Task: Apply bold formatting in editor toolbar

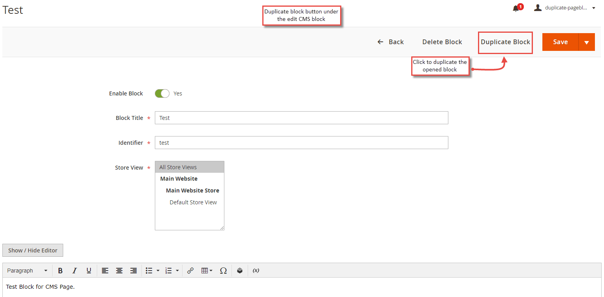Action: point(60,271)
